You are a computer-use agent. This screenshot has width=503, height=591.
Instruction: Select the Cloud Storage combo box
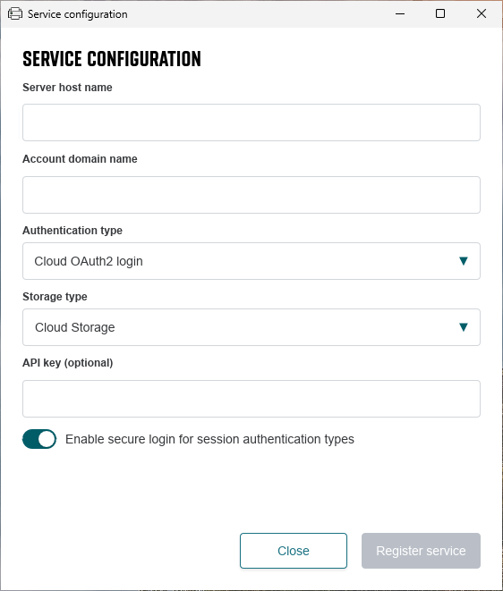pos(251,327)
